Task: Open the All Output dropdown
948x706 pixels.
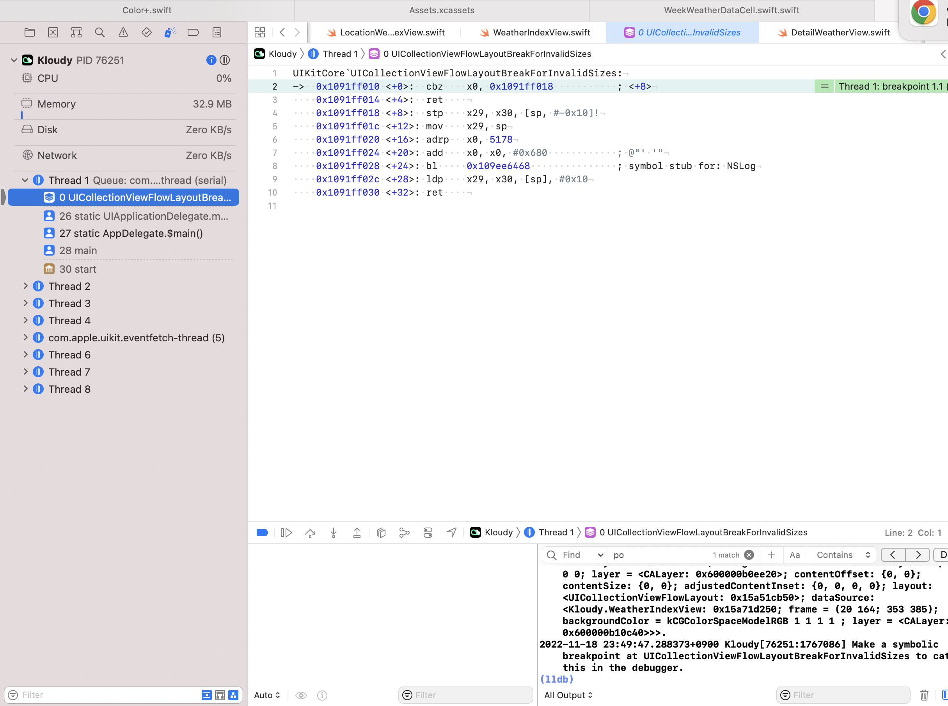Action: pyautogui.click(x=568, y=695)
